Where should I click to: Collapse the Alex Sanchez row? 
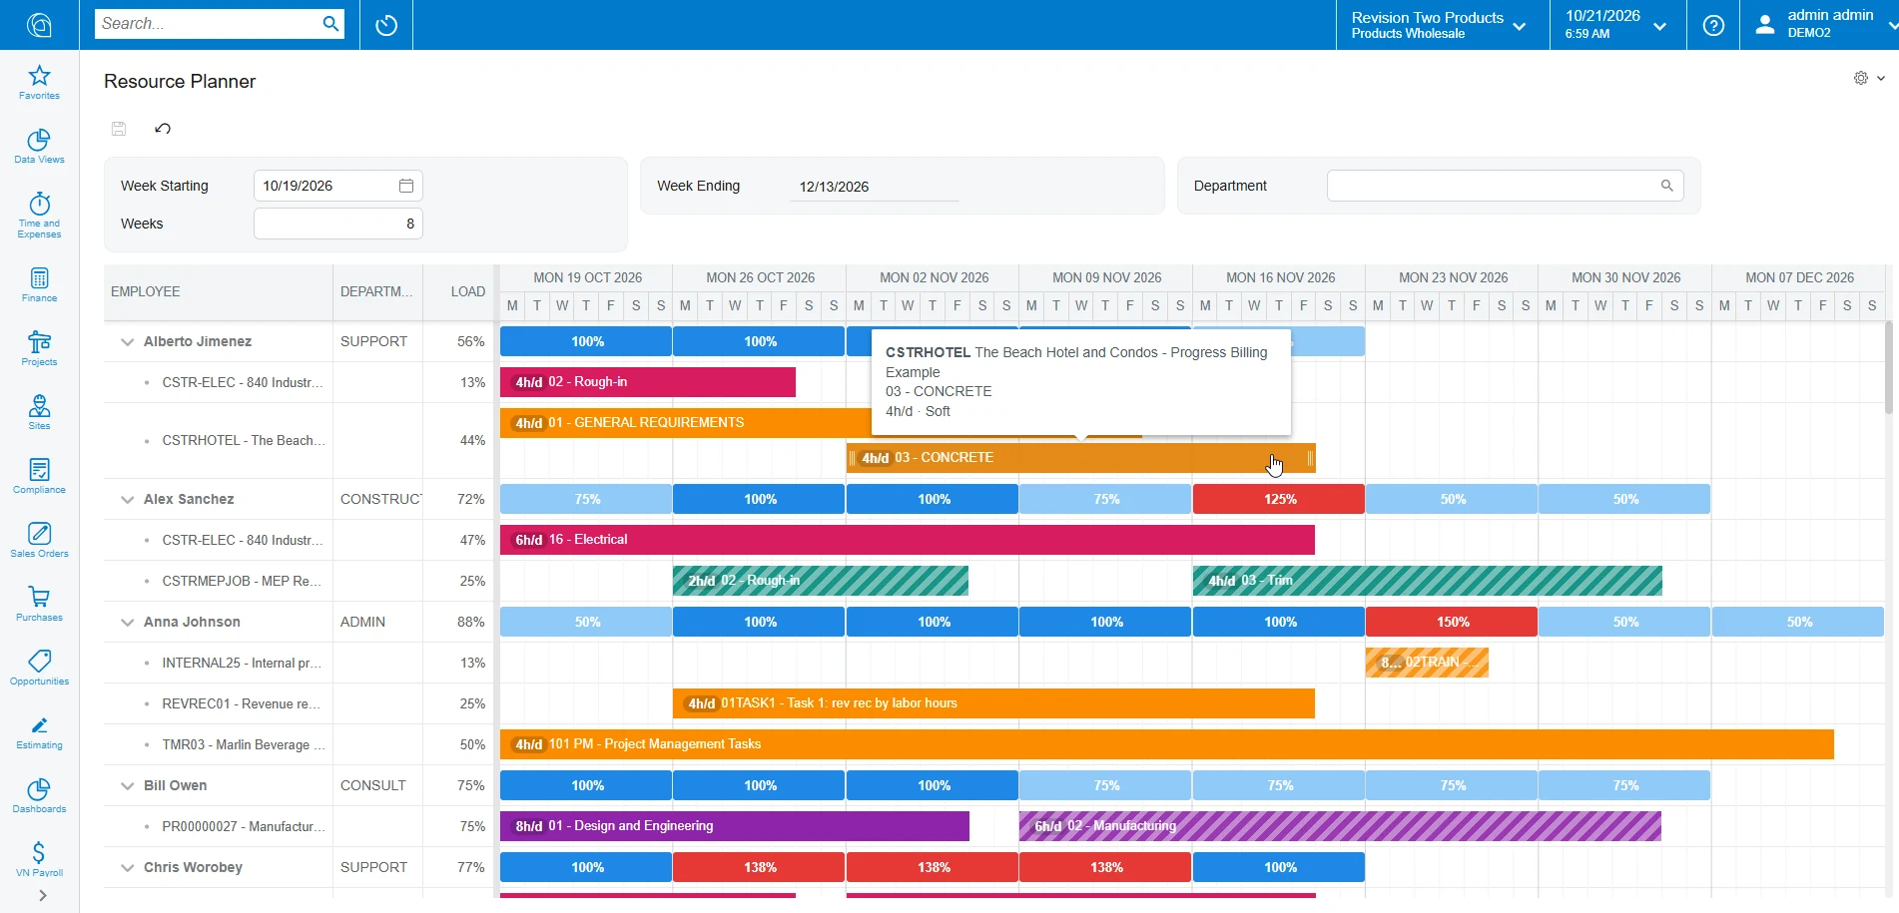(127, 499)
